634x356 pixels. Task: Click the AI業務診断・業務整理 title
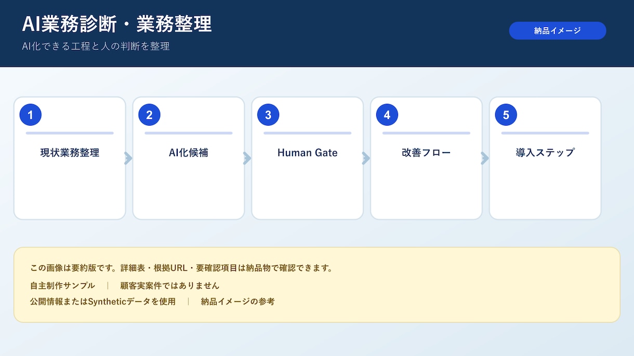117,24
